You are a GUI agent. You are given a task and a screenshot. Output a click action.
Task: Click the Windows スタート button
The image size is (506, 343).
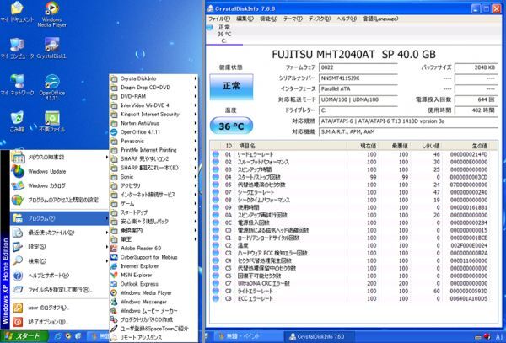(x=24, y=336)
